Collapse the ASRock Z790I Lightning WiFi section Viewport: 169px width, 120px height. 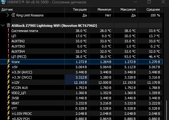tap(3, 26)
